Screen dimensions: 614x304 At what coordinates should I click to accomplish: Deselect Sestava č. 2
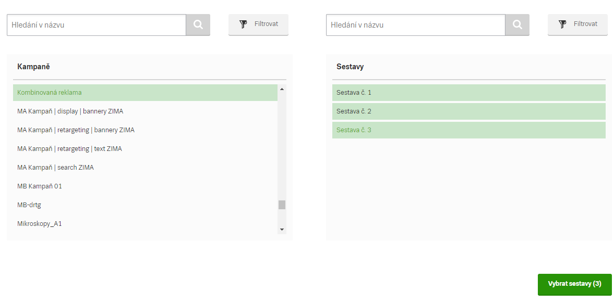click(469, 111)
